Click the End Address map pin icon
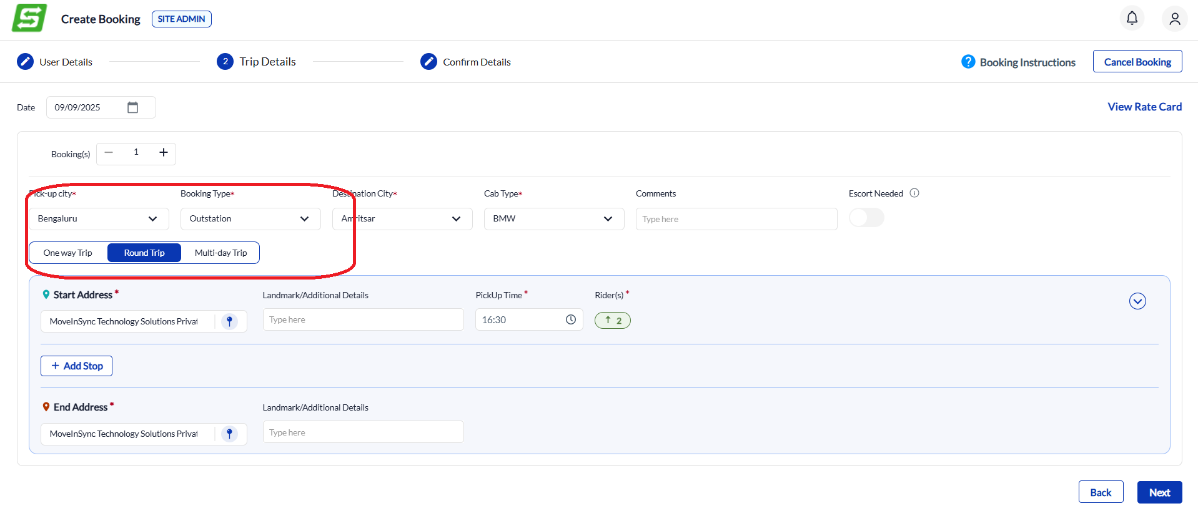Image resolution: width=1198 pixels, height=511 pixels. (229, 434)
